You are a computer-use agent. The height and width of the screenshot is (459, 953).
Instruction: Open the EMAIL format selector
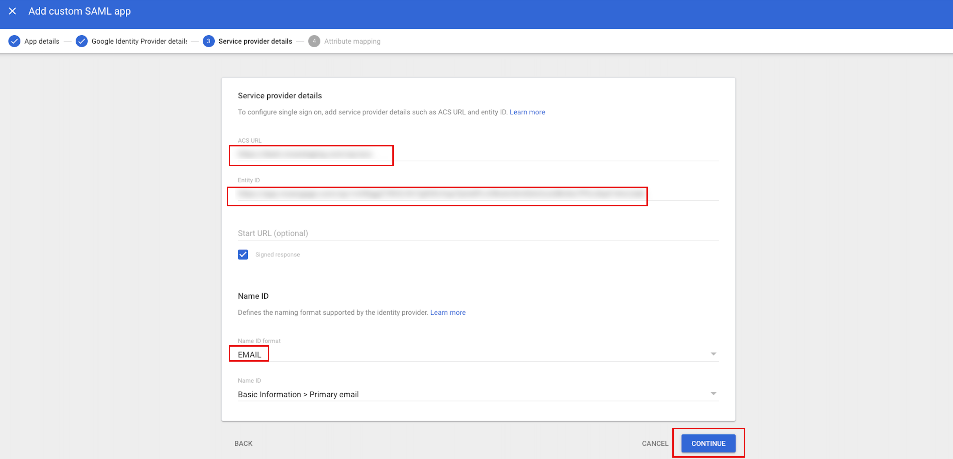[x=249, y=354]
